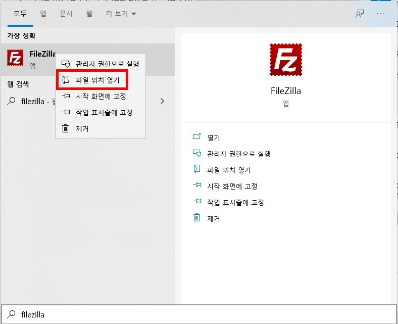Click trash icon in context menu
Viewport: 398px width, 324px height.
(x=66, y=128)
